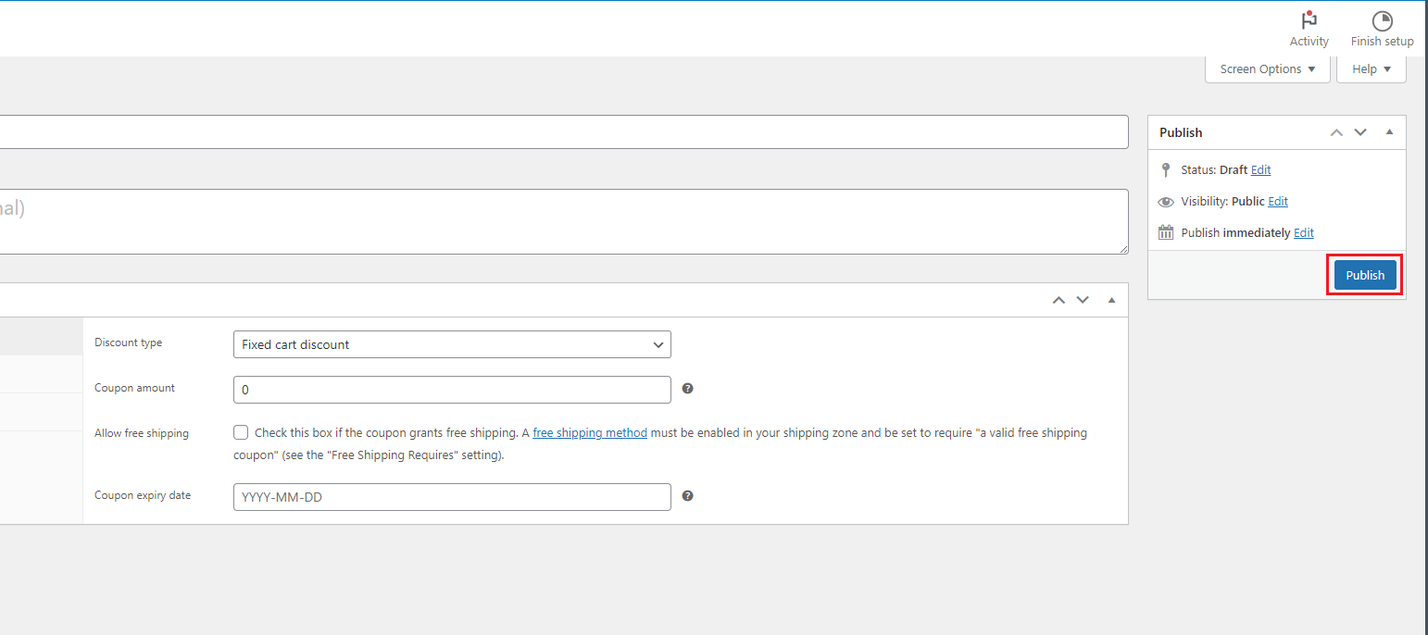The image size is (1428, 635).
Task: Move coupon data panel down
Action: (1083, 300)
